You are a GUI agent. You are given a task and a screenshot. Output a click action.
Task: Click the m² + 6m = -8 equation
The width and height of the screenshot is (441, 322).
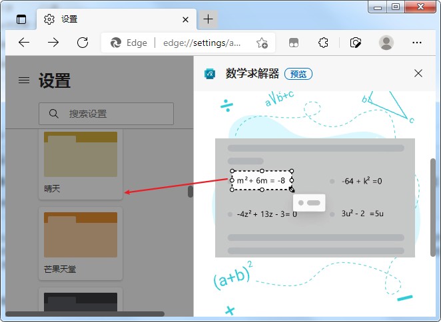click(261, 180)
